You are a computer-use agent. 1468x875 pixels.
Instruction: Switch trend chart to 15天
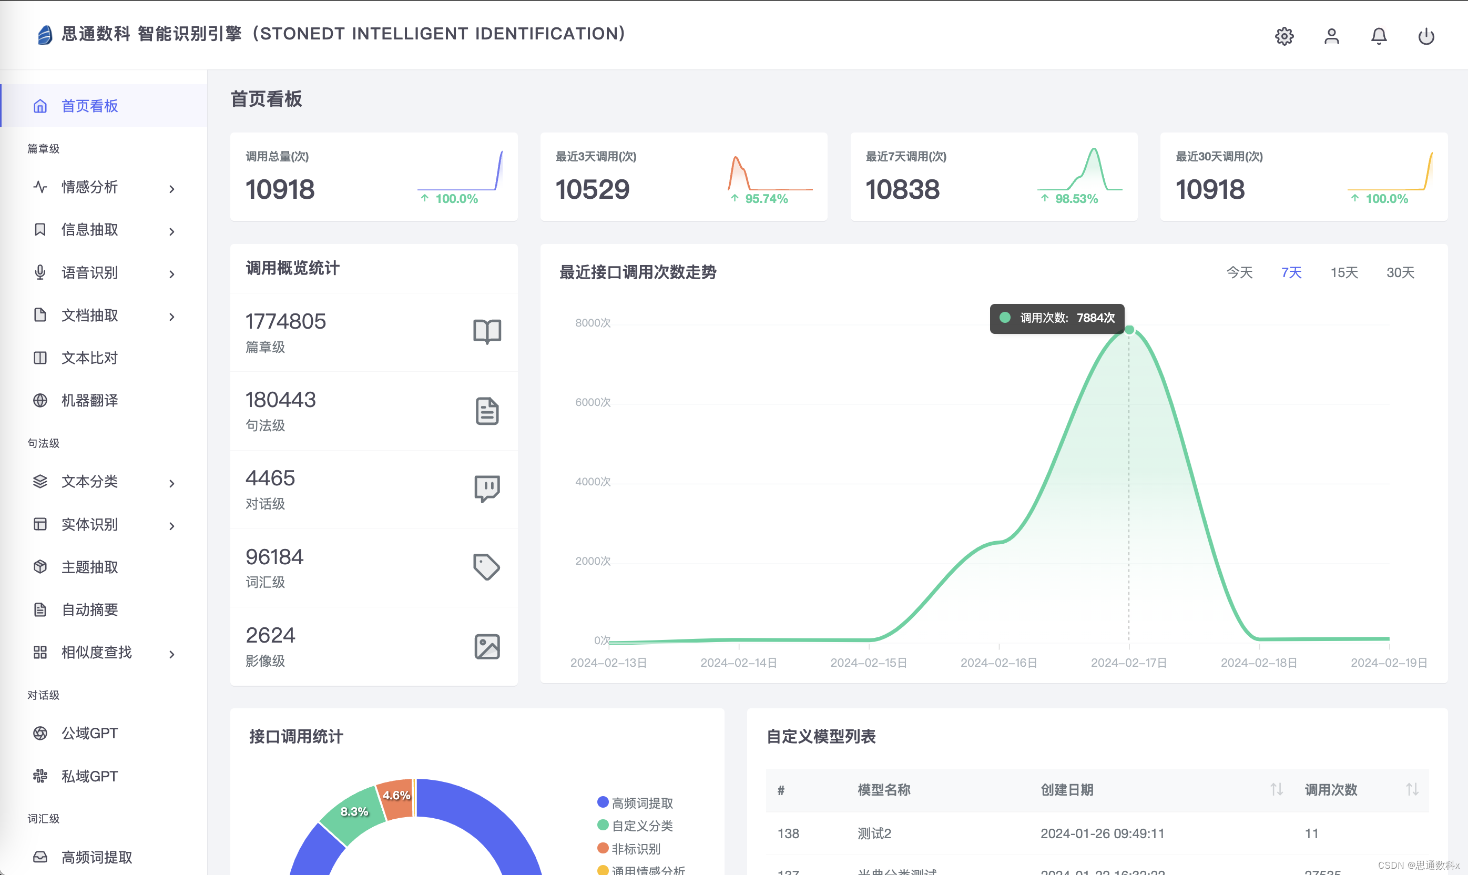pos(1344,272)
